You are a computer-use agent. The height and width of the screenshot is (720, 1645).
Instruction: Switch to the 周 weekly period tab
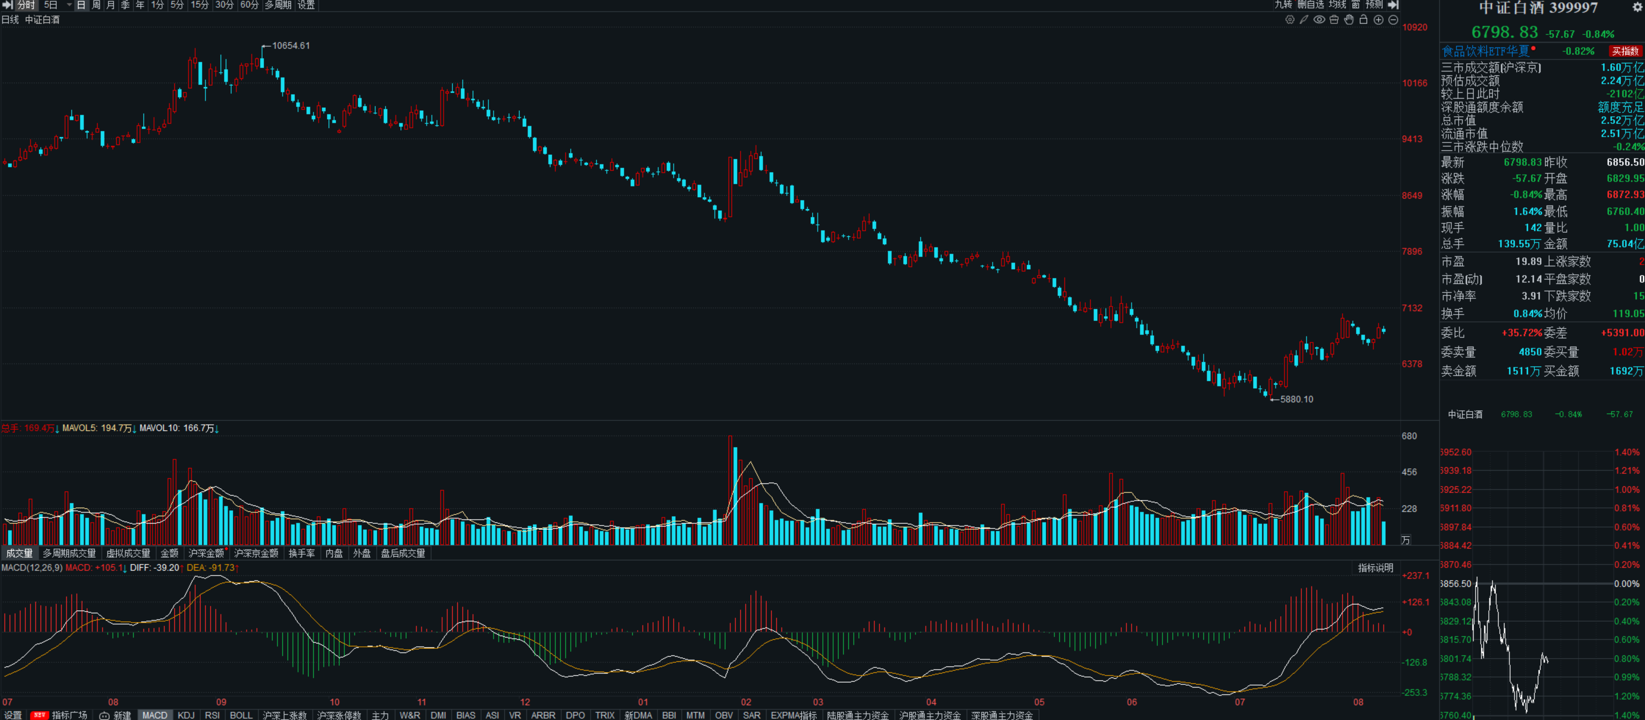pyautogui.click(x=96, y=4)
